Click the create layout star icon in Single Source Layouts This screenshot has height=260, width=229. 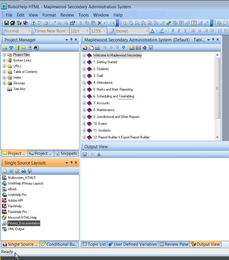pos(5,171)
